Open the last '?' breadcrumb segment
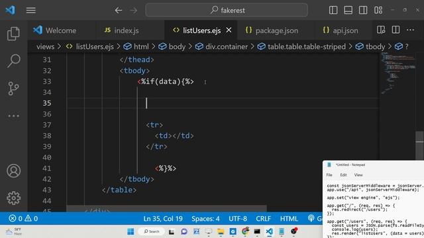Viewport: 424px width, 238px height. point(401,47)
